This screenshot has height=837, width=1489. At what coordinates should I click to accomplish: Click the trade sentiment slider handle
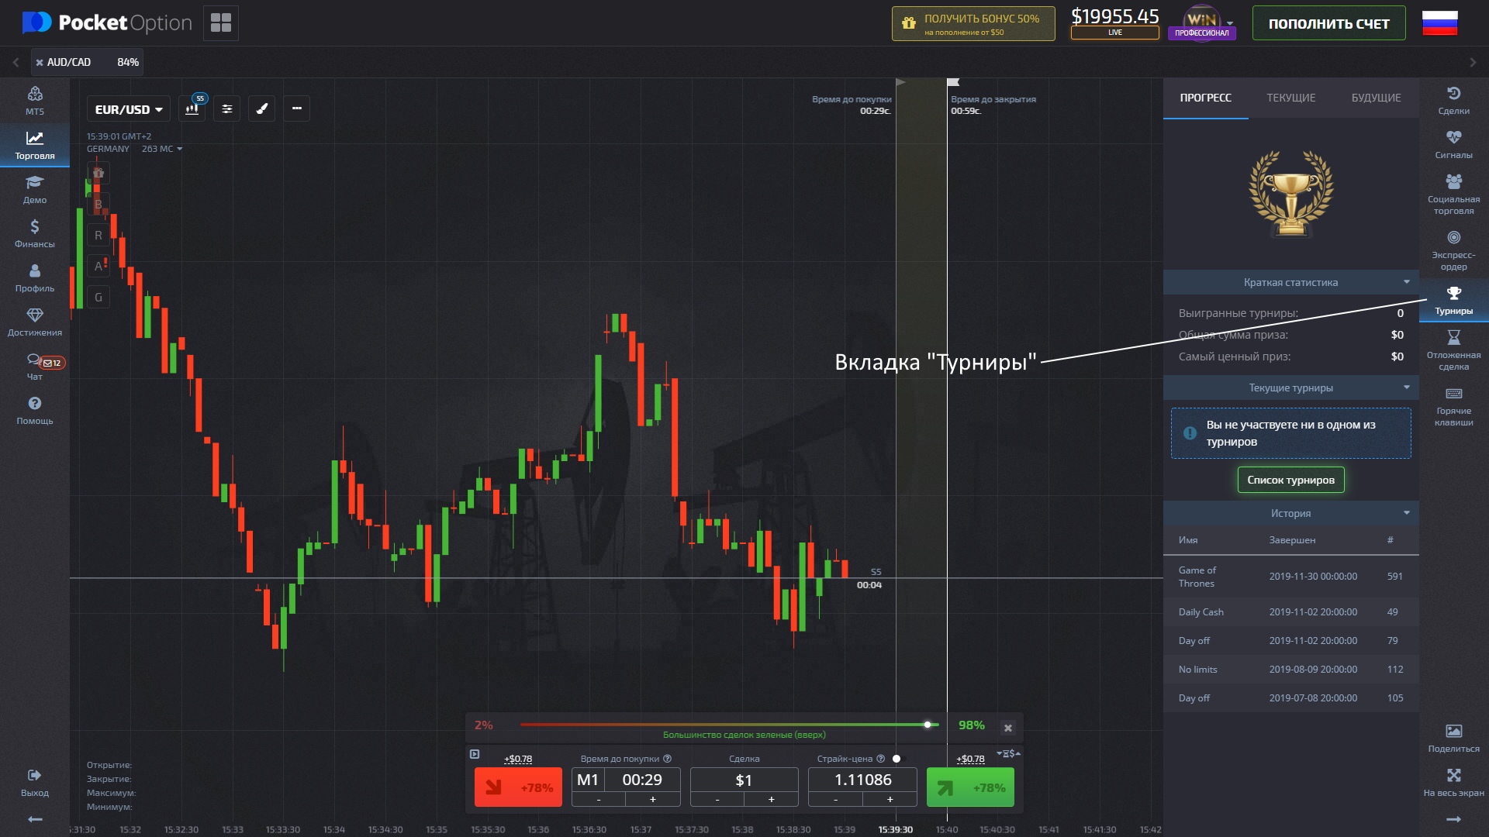(927, 725)
